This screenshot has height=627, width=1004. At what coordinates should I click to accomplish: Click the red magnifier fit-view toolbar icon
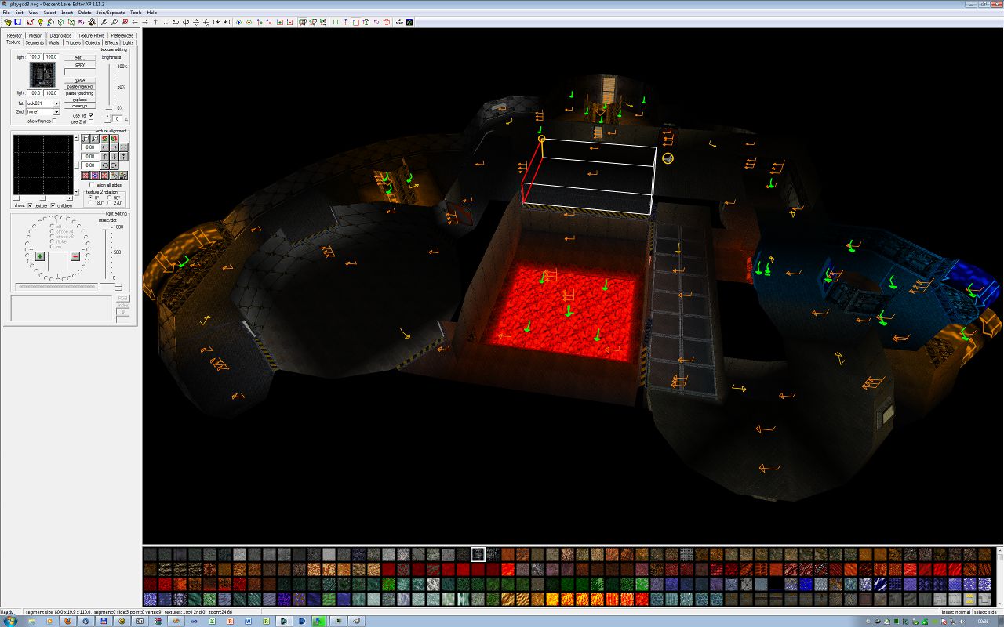click(x=125, y=22)
